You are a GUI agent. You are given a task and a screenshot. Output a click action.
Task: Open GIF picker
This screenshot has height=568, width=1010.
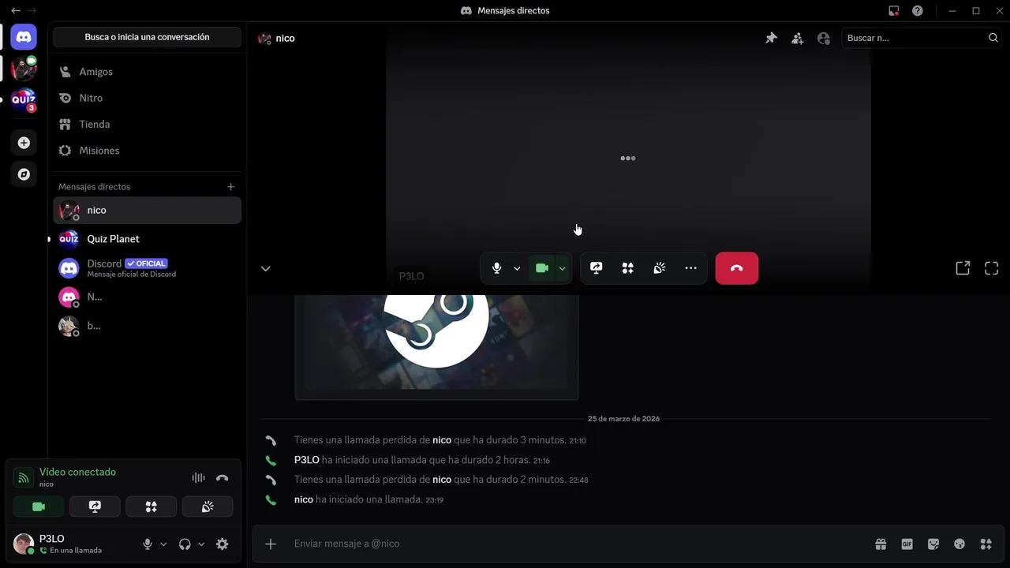[x=907, y=544]
